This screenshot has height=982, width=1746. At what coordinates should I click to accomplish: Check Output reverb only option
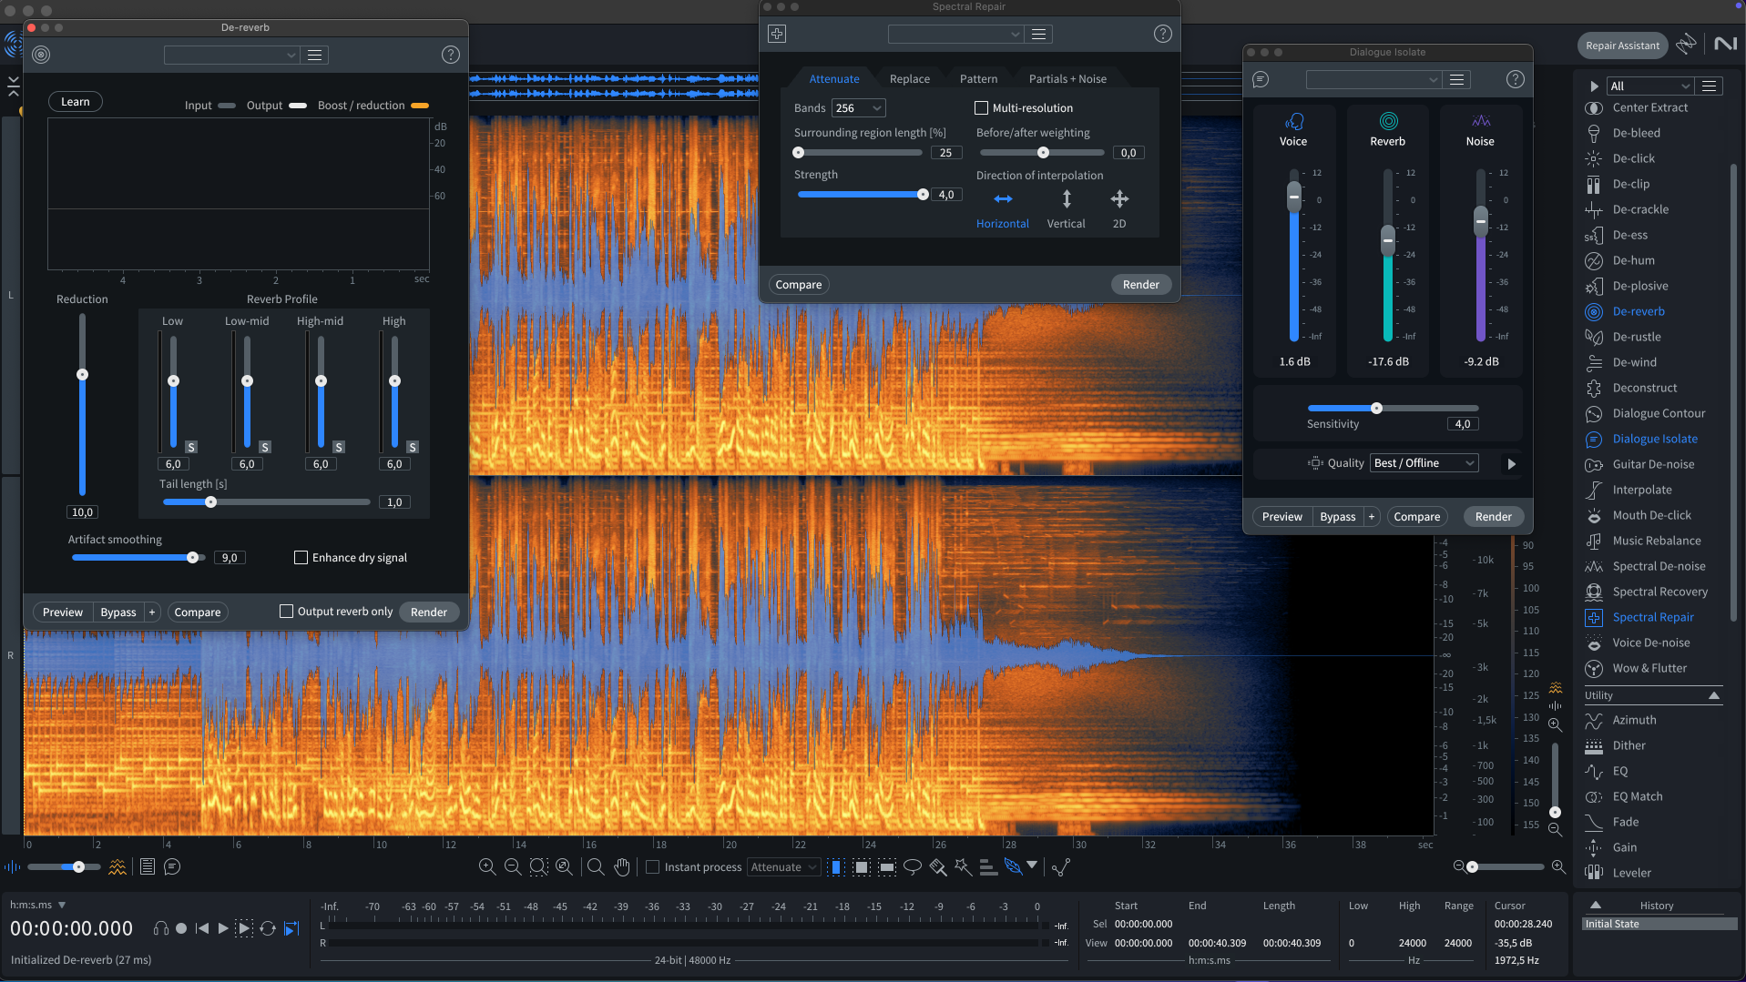tap(286, 612)
